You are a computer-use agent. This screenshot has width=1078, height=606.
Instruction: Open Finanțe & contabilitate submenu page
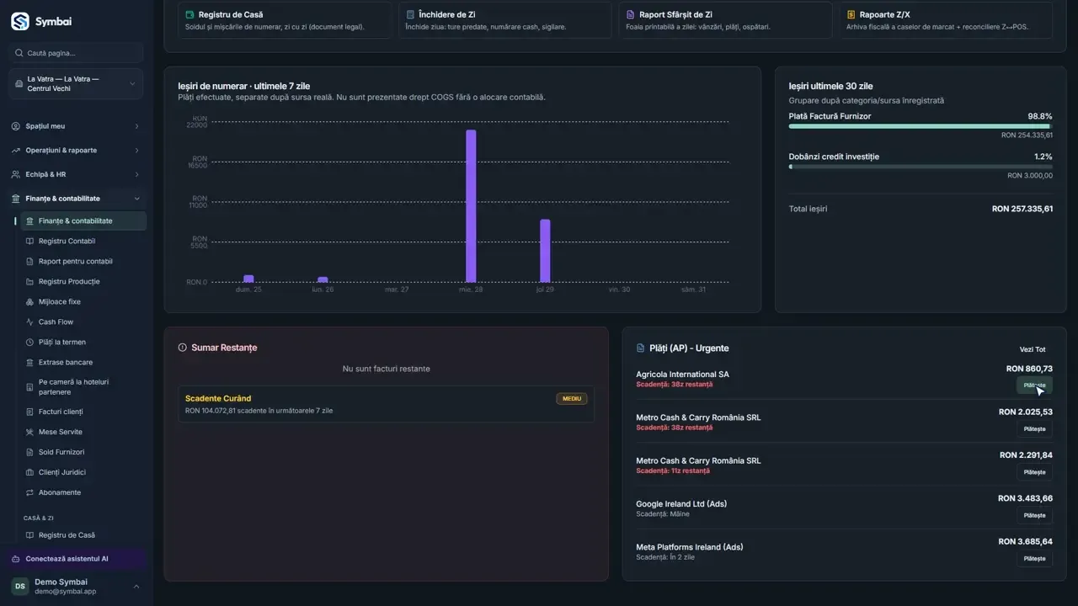pos(83,221)
